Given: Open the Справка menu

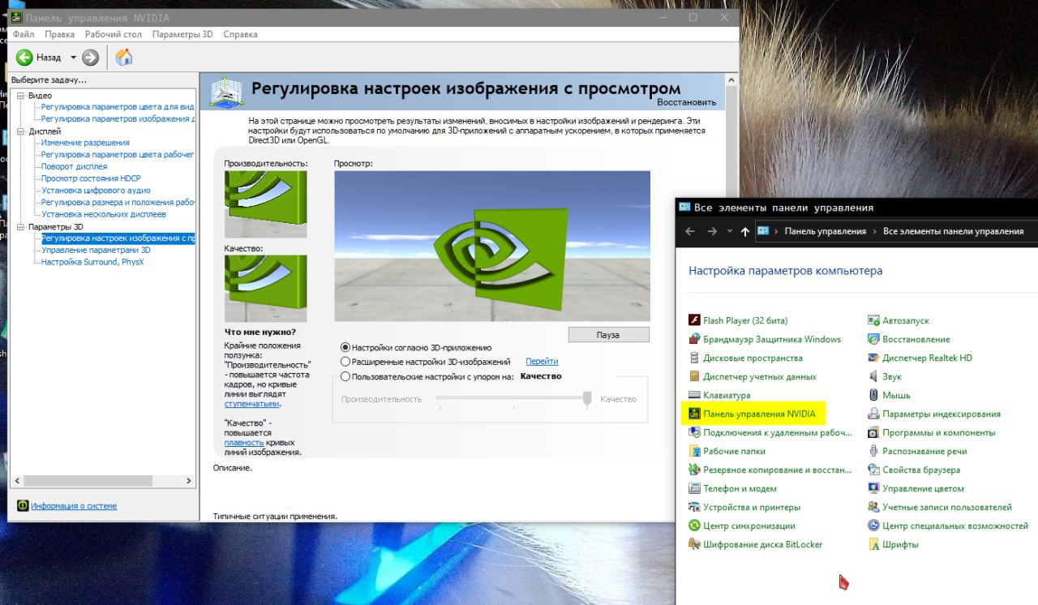Looking at the screenshot, I should point(240,34).
